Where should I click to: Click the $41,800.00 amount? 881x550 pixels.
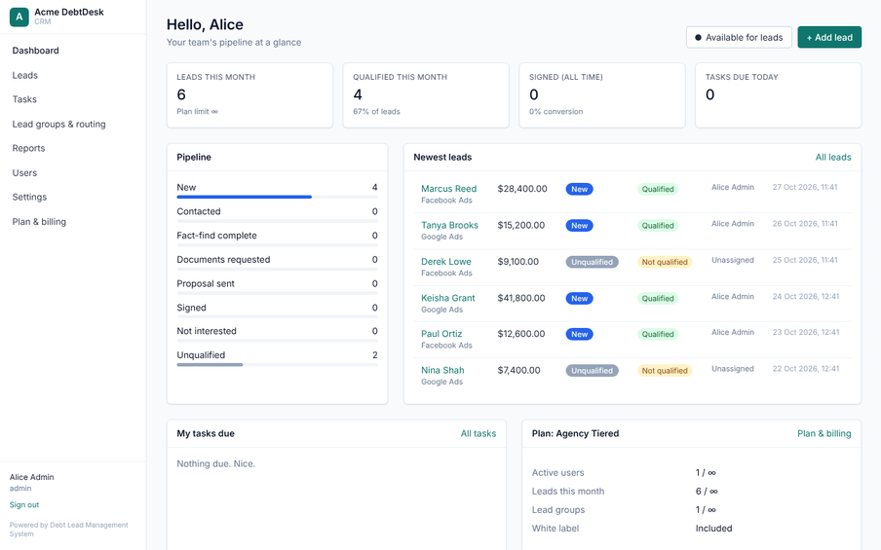520,298
